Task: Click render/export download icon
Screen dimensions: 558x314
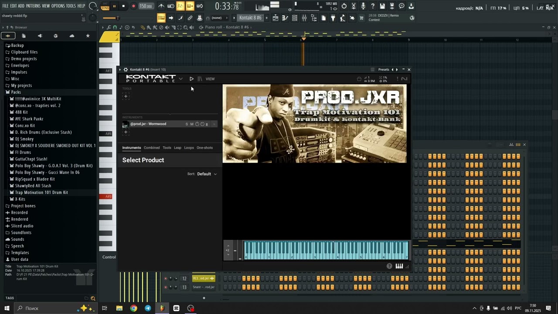Action: [411, 6]
